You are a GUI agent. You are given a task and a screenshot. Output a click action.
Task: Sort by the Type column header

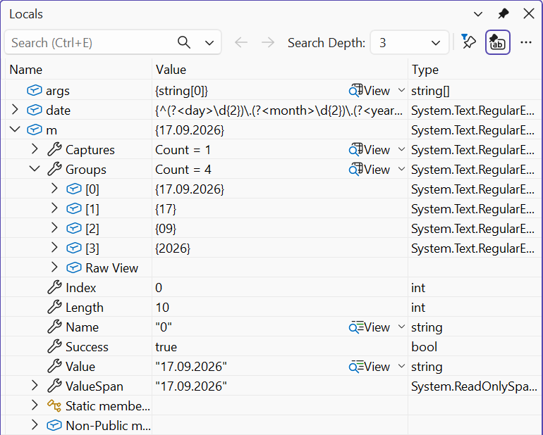(475, 70)
